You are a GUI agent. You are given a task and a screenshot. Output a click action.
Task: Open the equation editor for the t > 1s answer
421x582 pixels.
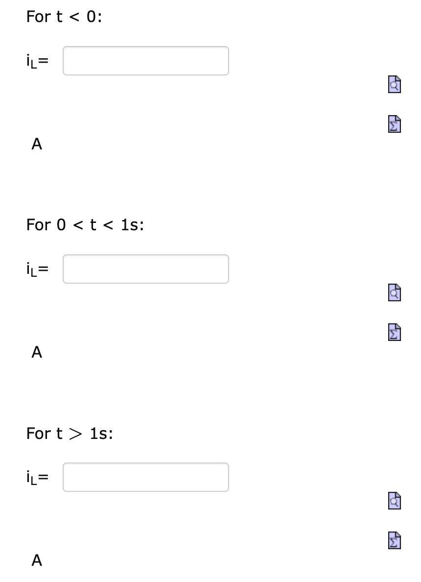[x=394, y=540]
